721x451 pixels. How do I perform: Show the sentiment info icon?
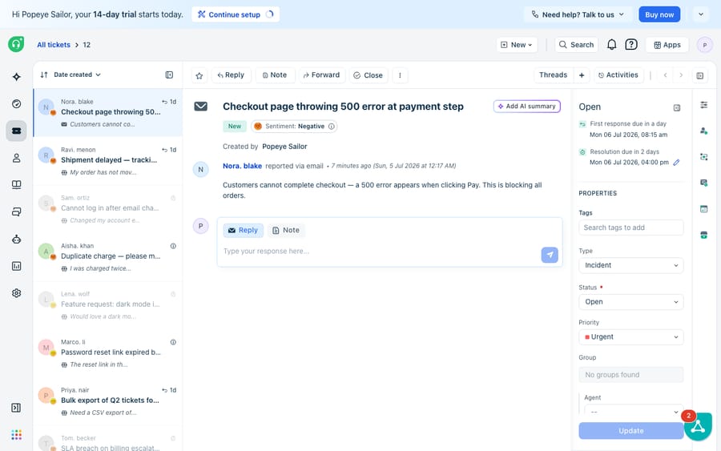pos(332,127)
